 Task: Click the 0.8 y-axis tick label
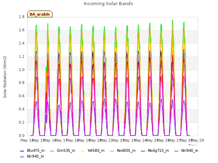click(21, 83)
